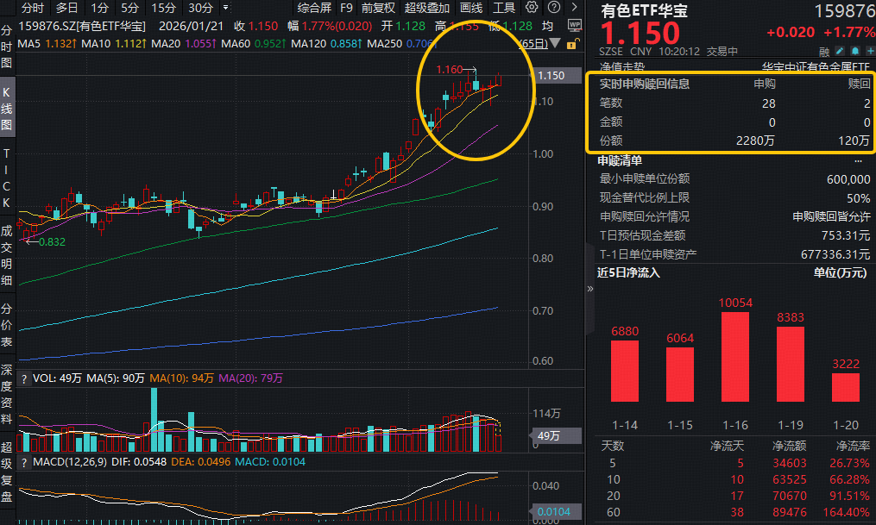Image resolution: width=876 pixels, height=525 pixels.
Task: Click the T日预估现金差额 value 753.31元
Action: point(846,235)
